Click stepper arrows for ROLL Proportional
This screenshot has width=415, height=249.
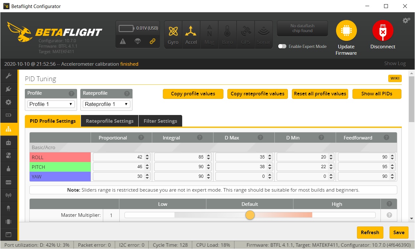(x=147, y=157)
